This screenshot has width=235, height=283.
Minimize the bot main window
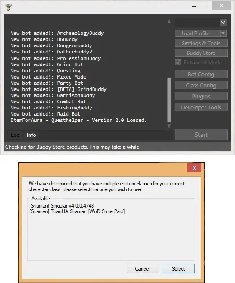(x=194, y=6)
